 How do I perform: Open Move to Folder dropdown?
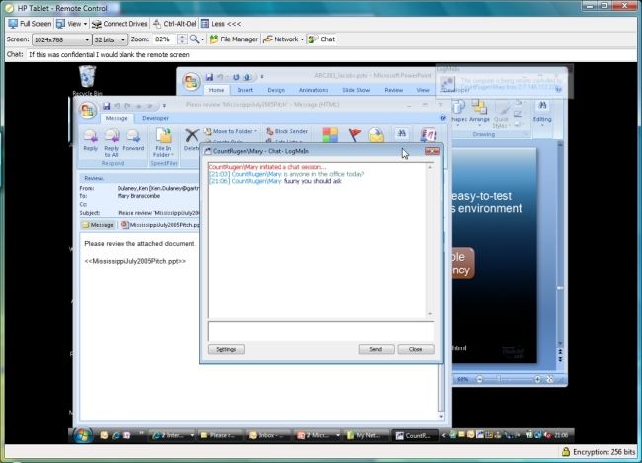tap(230, 131)
